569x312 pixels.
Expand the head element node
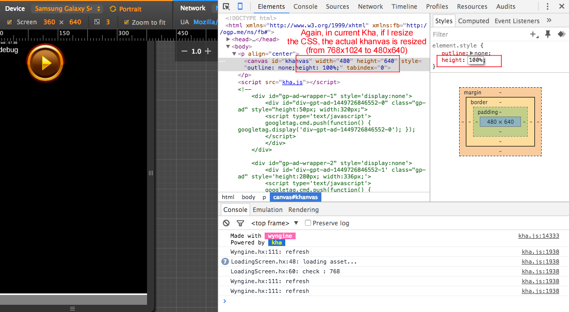[x=228, y=39]
